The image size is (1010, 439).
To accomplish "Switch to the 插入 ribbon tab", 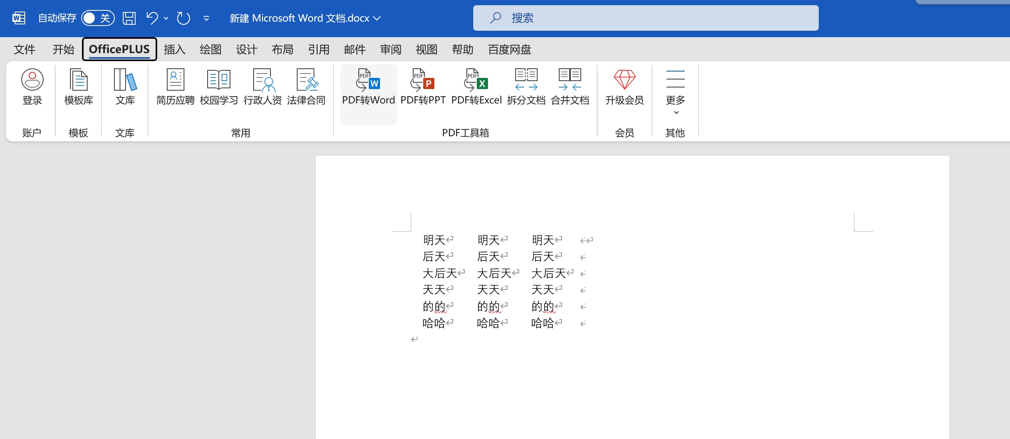I will pyautogui.click(x=174, y=50).
